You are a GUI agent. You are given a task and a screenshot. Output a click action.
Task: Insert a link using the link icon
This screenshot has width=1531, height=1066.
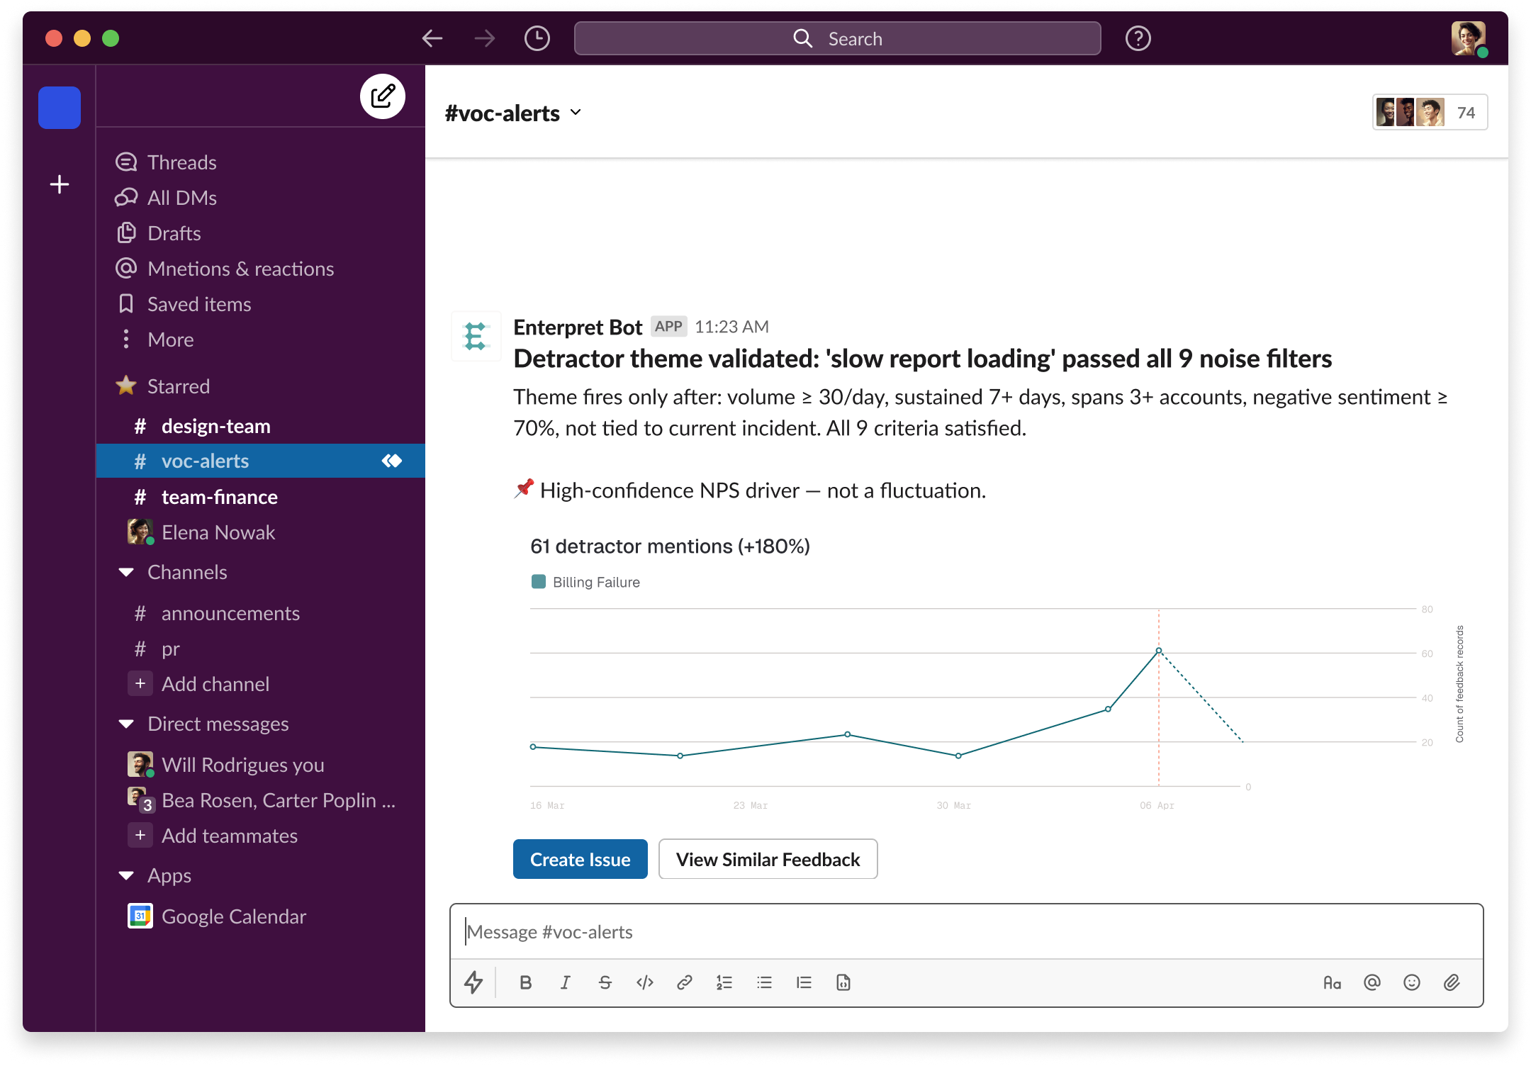click(x=684, y=982)
